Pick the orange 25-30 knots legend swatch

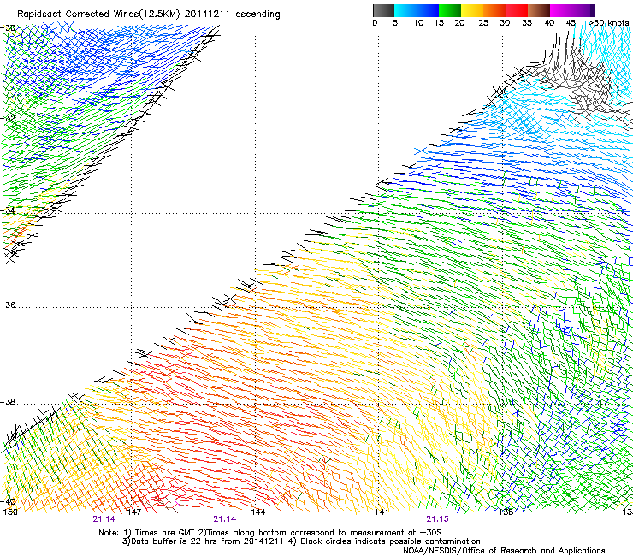pyautogui.click(x=494, y=10)
